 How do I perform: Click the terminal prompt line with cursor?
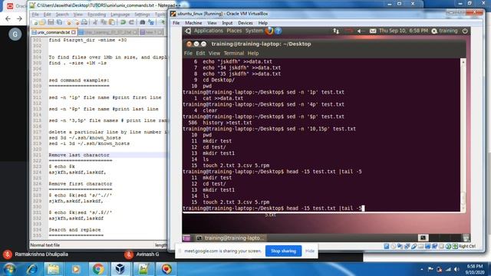point(273,209)
